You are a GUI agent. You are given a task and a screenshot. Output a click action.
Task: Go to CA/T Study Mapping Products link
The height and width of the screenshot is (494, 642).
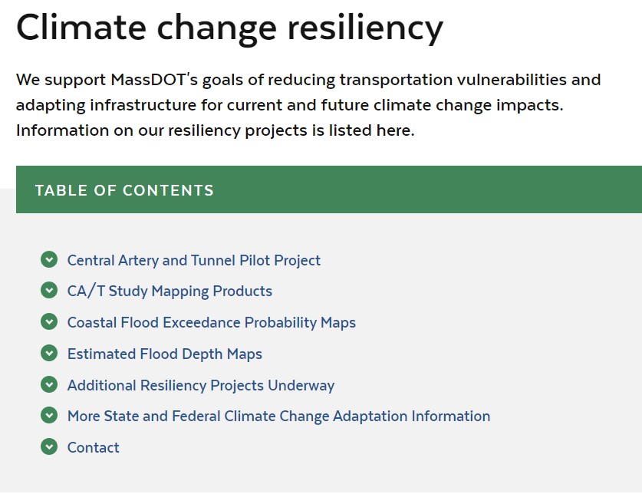click(x=170, y=291)
